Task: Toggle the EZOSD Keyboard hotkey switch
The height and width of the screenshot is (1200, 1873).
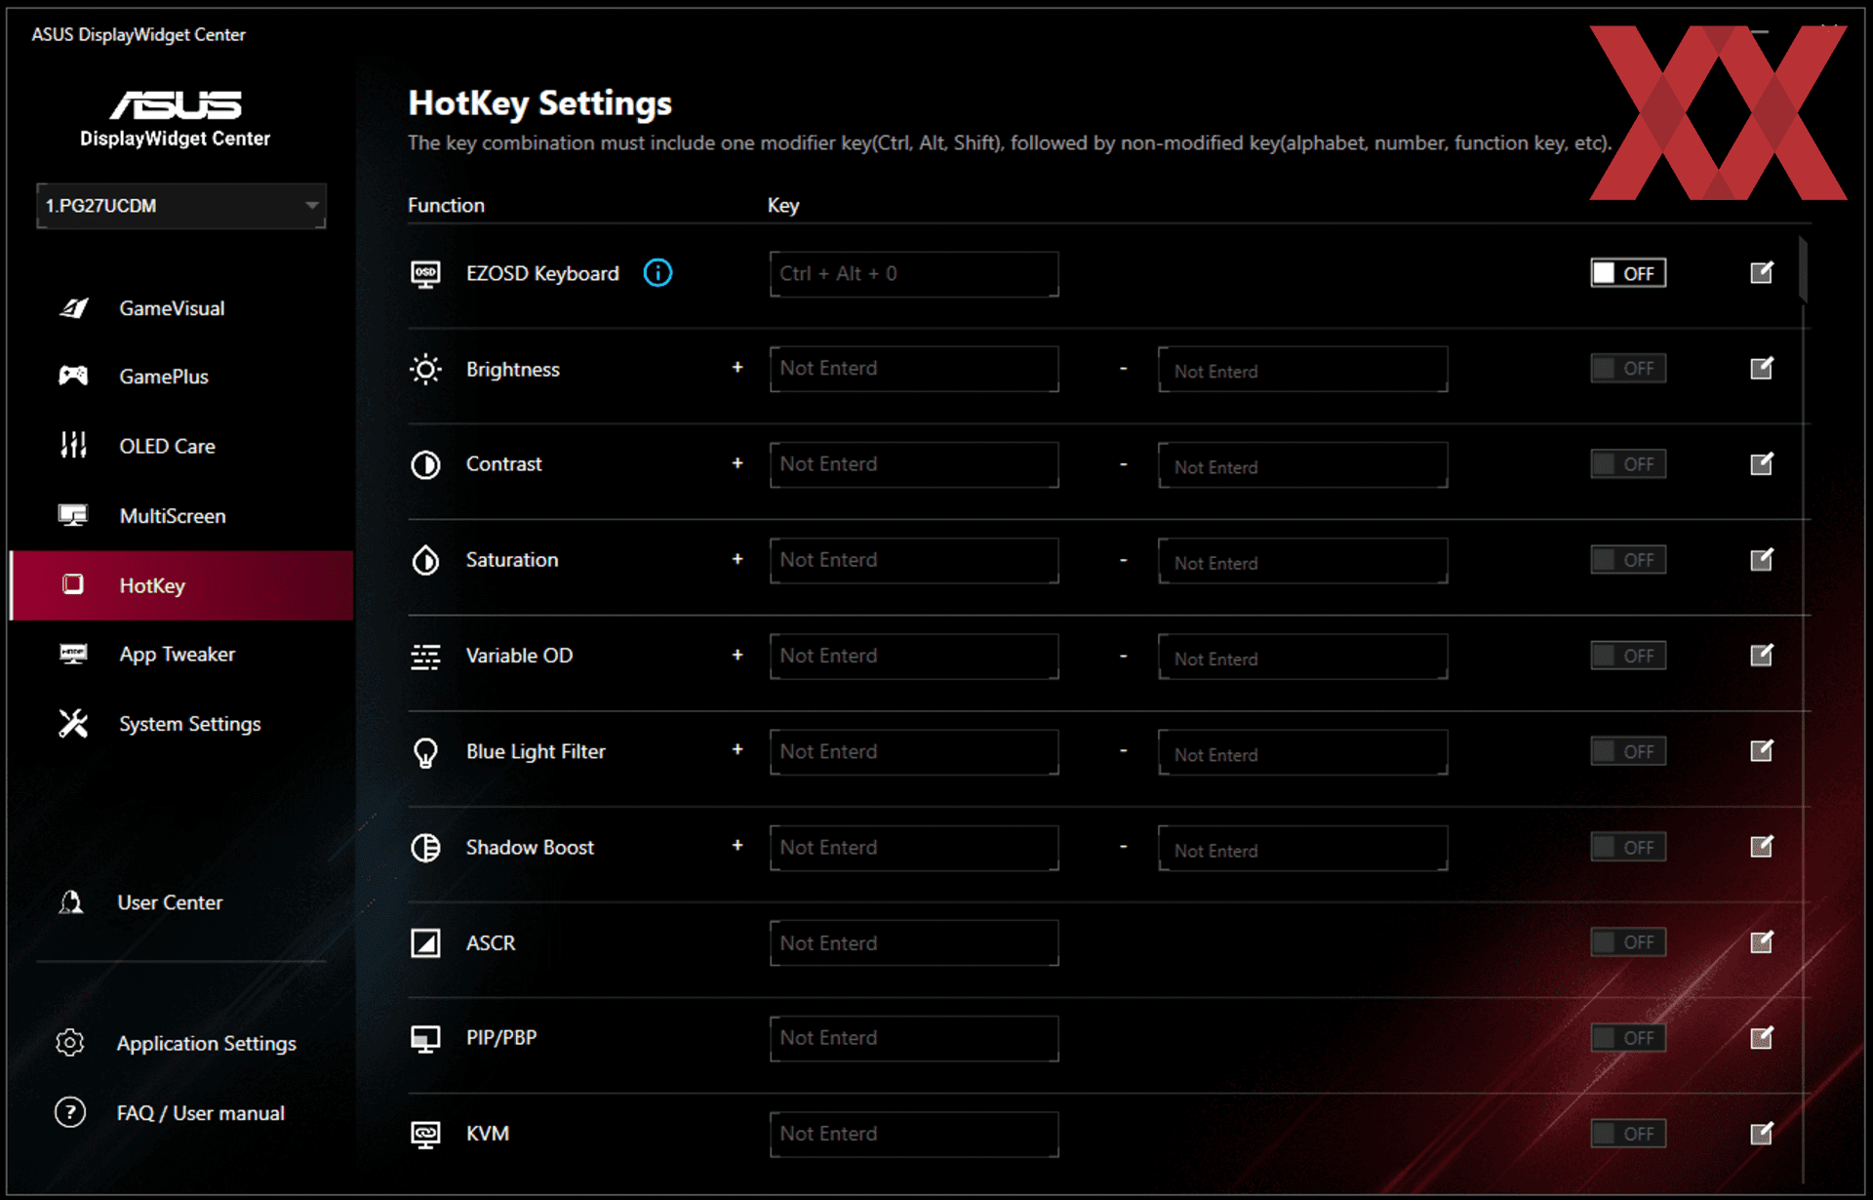Action: 1628,273
